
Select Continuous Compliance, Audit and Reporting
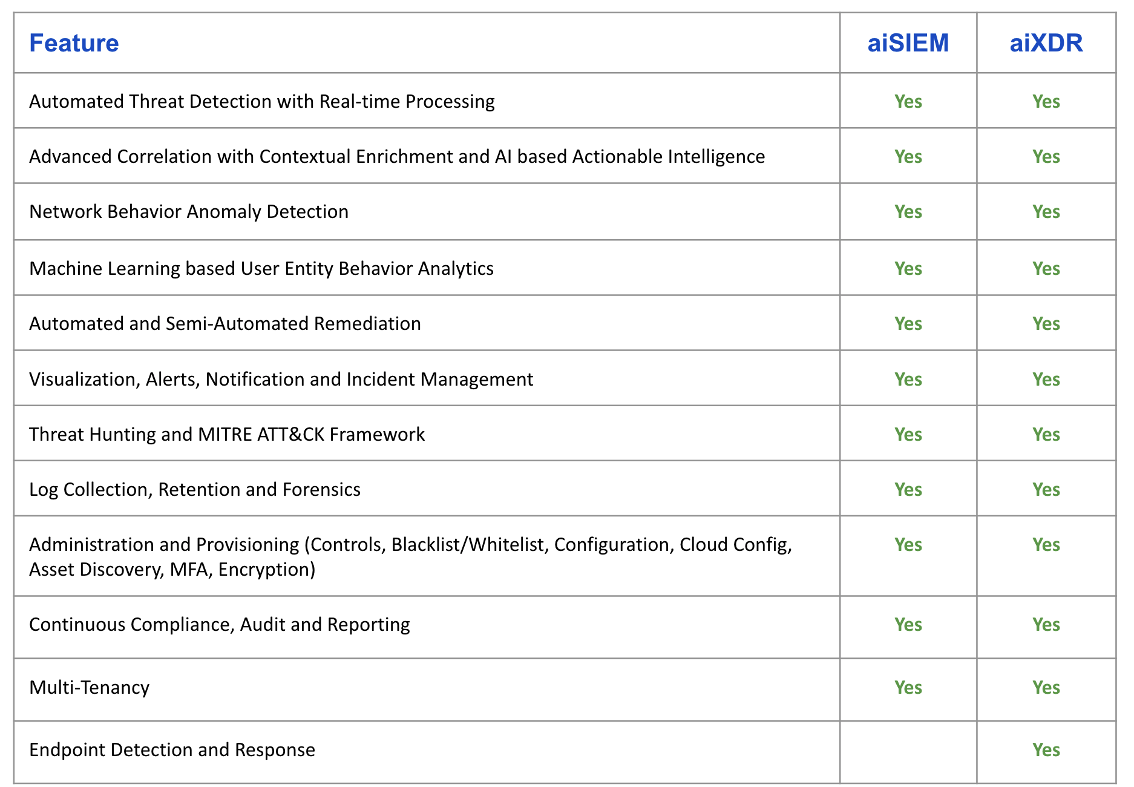219,624
